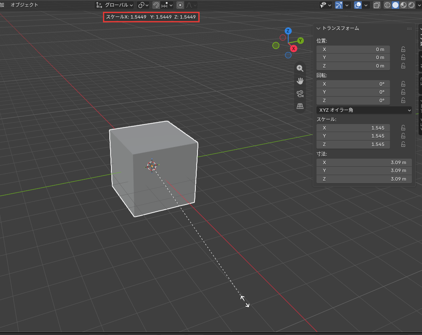422x335 pixels.
Task: Click the 寸法 Z value field
Action: 364,179
